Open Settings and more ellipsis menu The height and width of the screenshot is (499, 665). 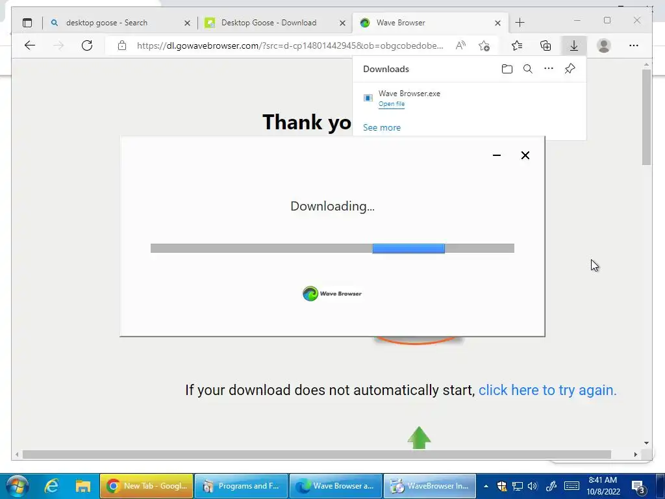coord(634,45)
